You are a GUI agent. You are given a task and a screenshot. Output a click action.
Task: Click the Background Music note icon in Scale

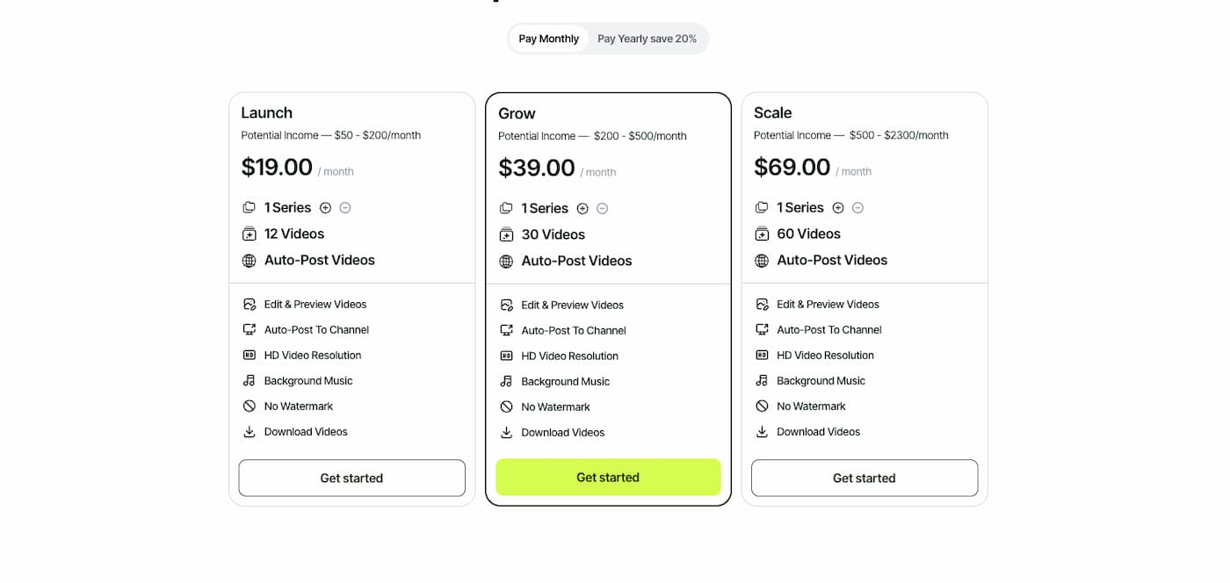[762, 380]
